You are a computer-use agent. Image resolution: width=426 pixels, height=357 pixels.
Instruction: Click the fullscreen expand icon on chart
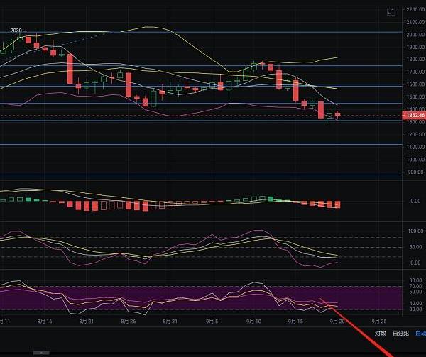point(390,11)
